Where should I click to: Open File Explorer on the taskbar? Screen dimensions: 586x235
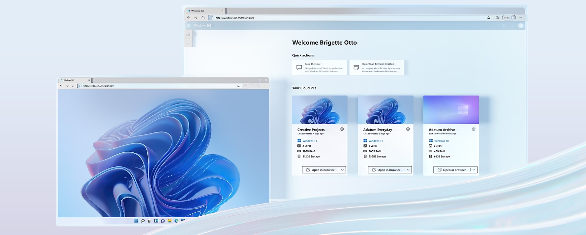tap(169, 221)
